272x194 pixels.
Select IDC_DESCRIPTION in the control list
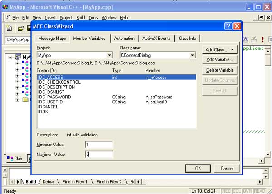pos(56,87)
